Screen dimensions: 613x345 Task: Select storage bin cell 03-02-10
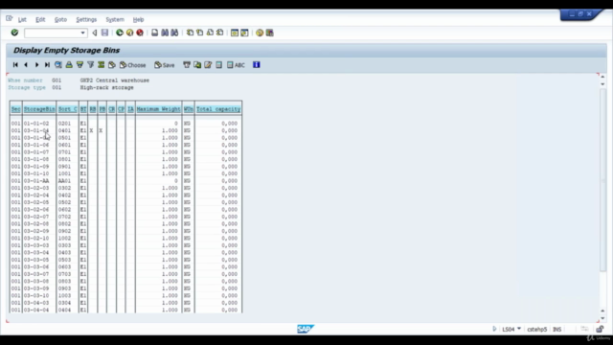pos(36,239)
